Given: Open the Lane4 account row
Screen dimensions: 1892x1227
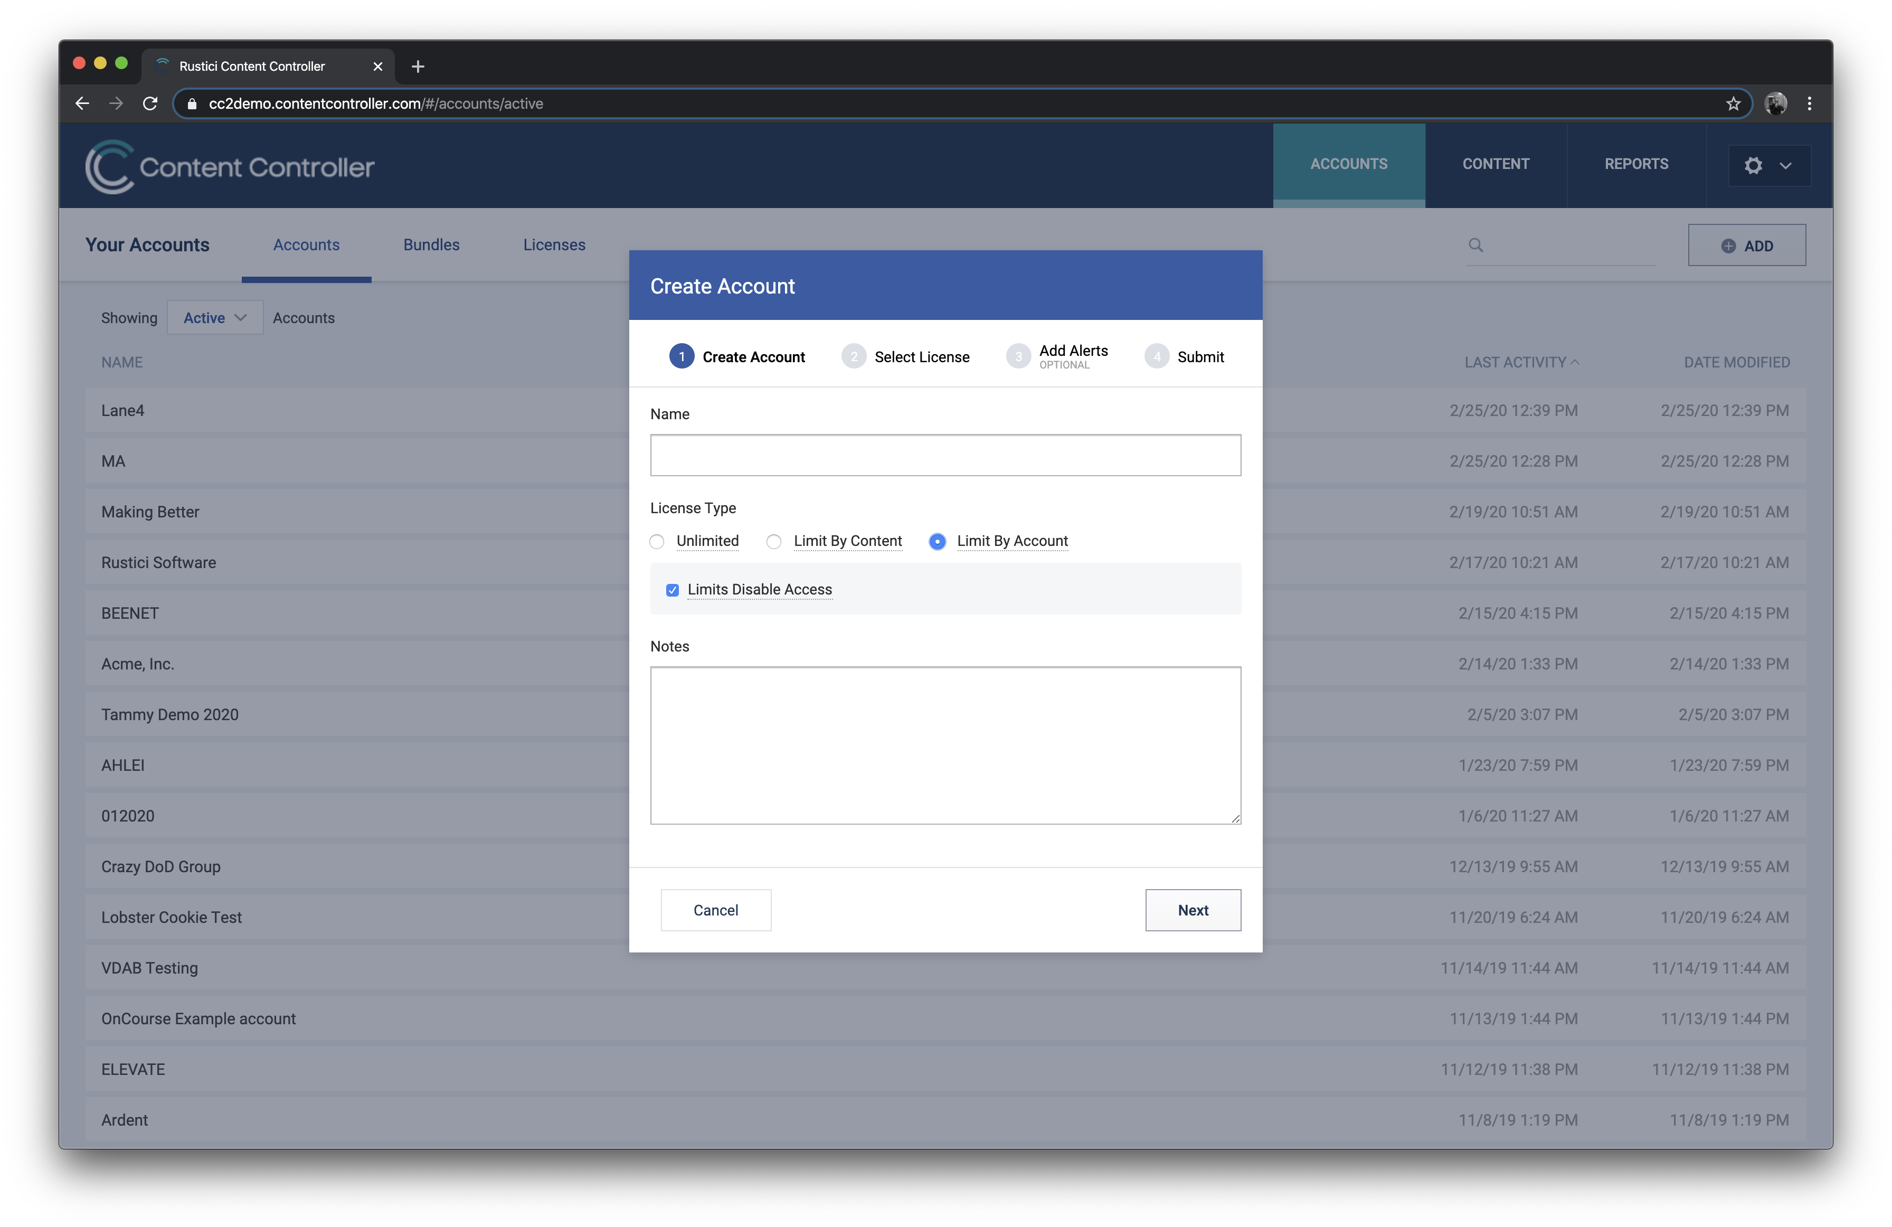Looking at the screenshot, I should click(945, 410).
